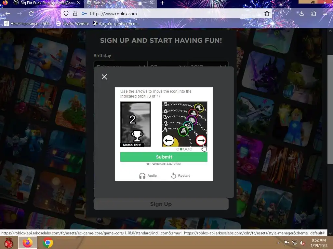Select the fourth progress dot under the puzzle
Viewport: 333px width, 249px height.
188,149
